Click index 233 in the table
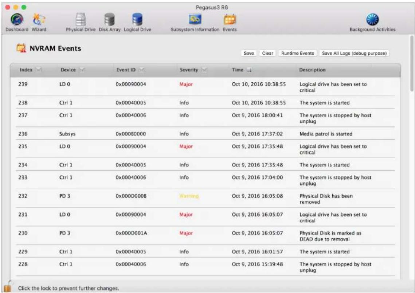 click(23, 177)
